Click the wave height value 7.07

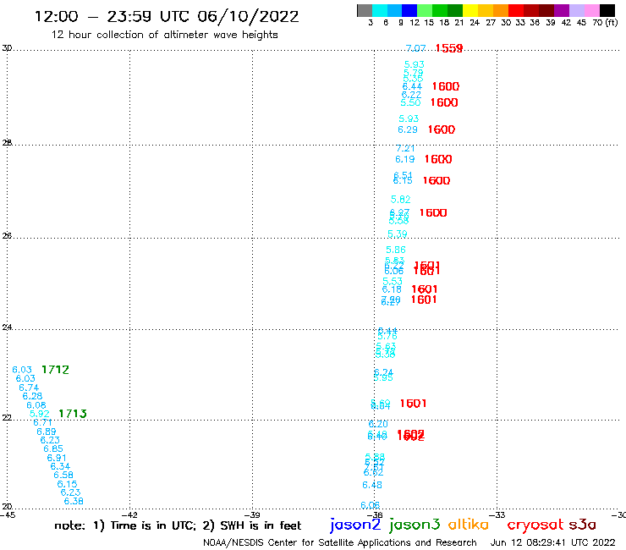click(x=415, y=48)
